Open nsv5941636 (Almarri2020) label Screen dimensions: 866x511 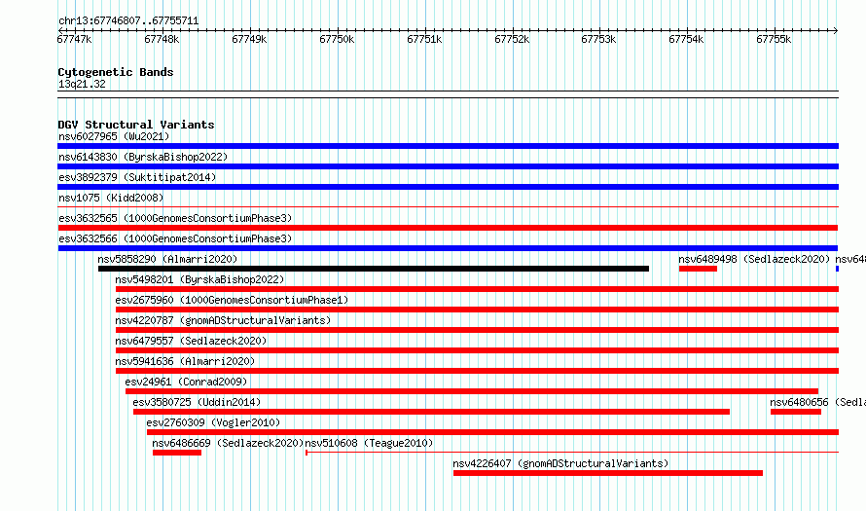185,361
